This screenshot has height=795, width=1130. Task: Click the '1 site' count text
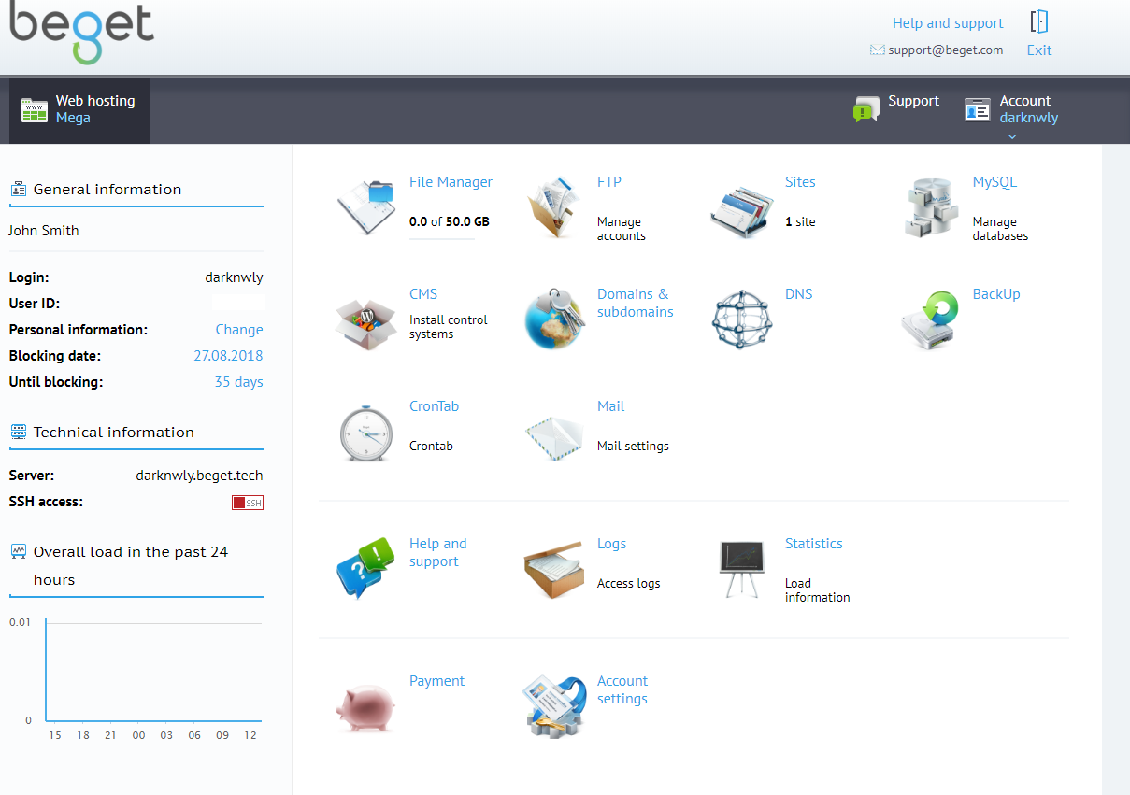click(800, 222)
